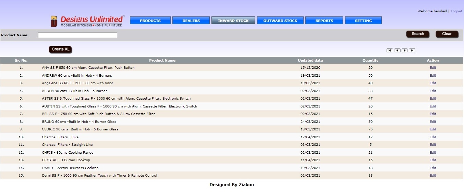Open the SETTING menu
The width and height of the screenshot is (464, 192).
pyautogui.click(x=363, y=21)
